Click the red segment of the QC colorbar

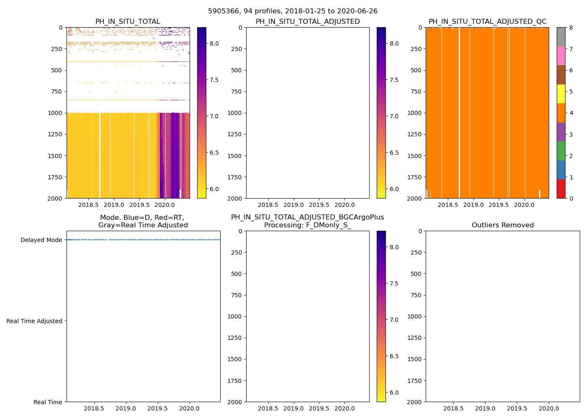561,189
